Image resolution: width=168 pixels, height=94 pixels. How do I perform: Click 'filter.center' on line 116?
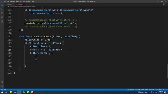tap(39, 53)
